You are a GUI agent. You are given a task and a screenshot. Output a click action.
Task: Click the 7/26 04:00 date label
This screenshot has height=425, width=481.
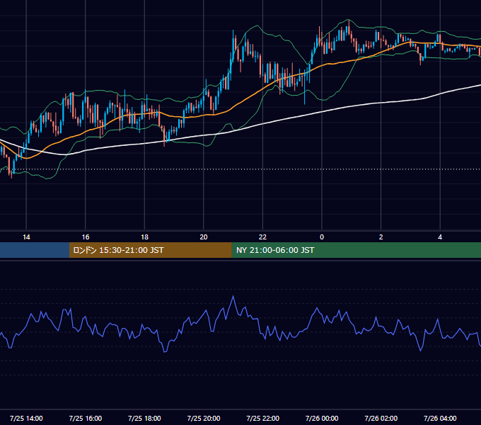[440, 418]
